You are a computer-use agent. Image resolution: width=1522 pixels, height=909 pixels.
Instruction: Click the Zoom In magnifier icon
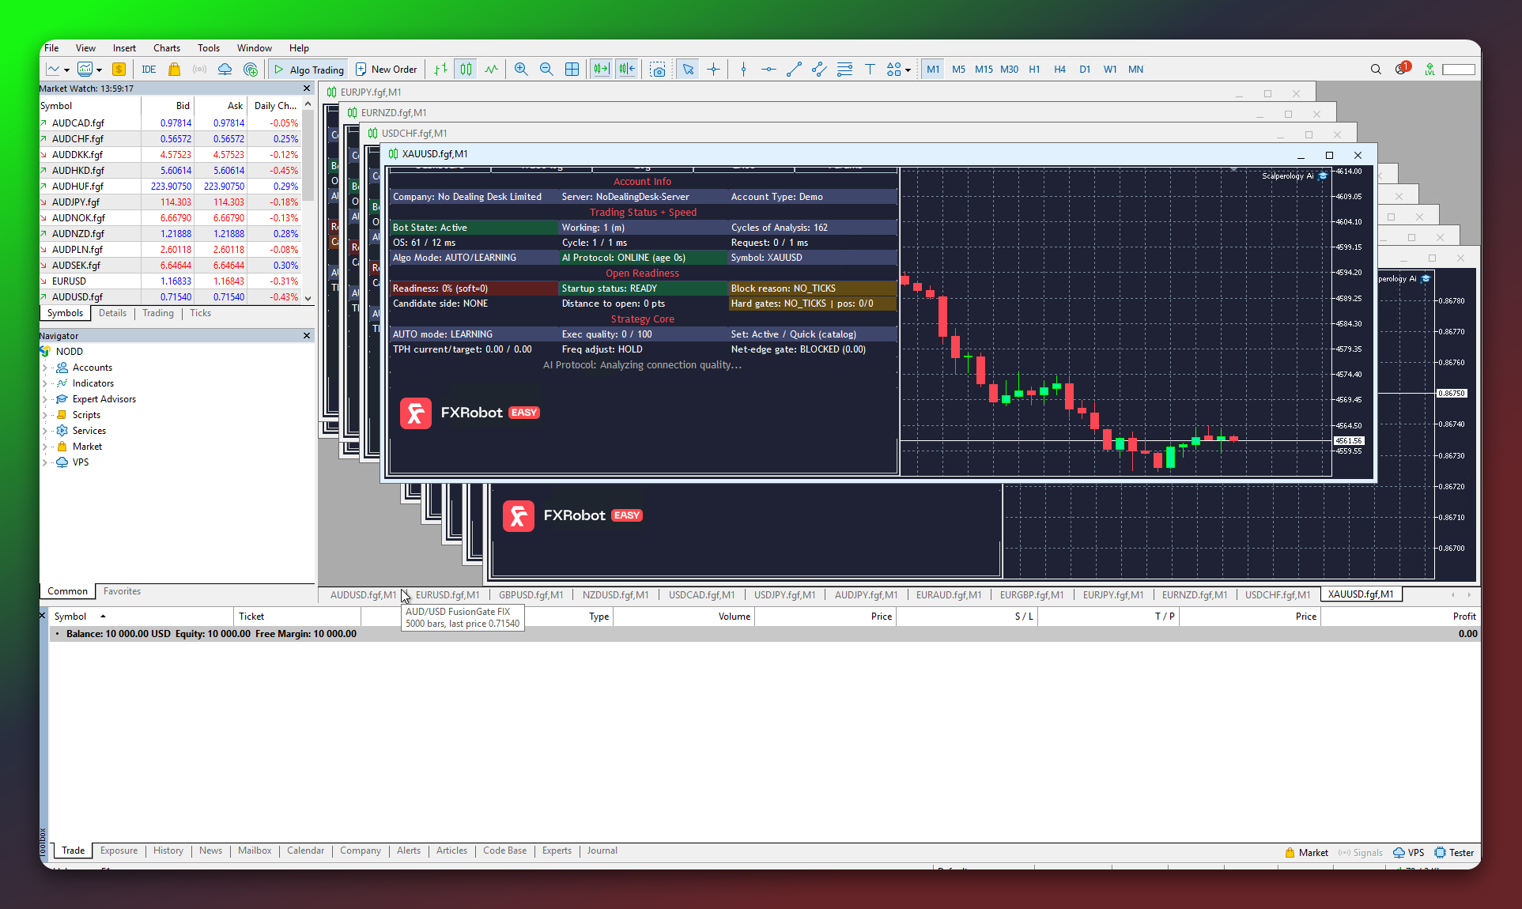[x=521, y=70]
